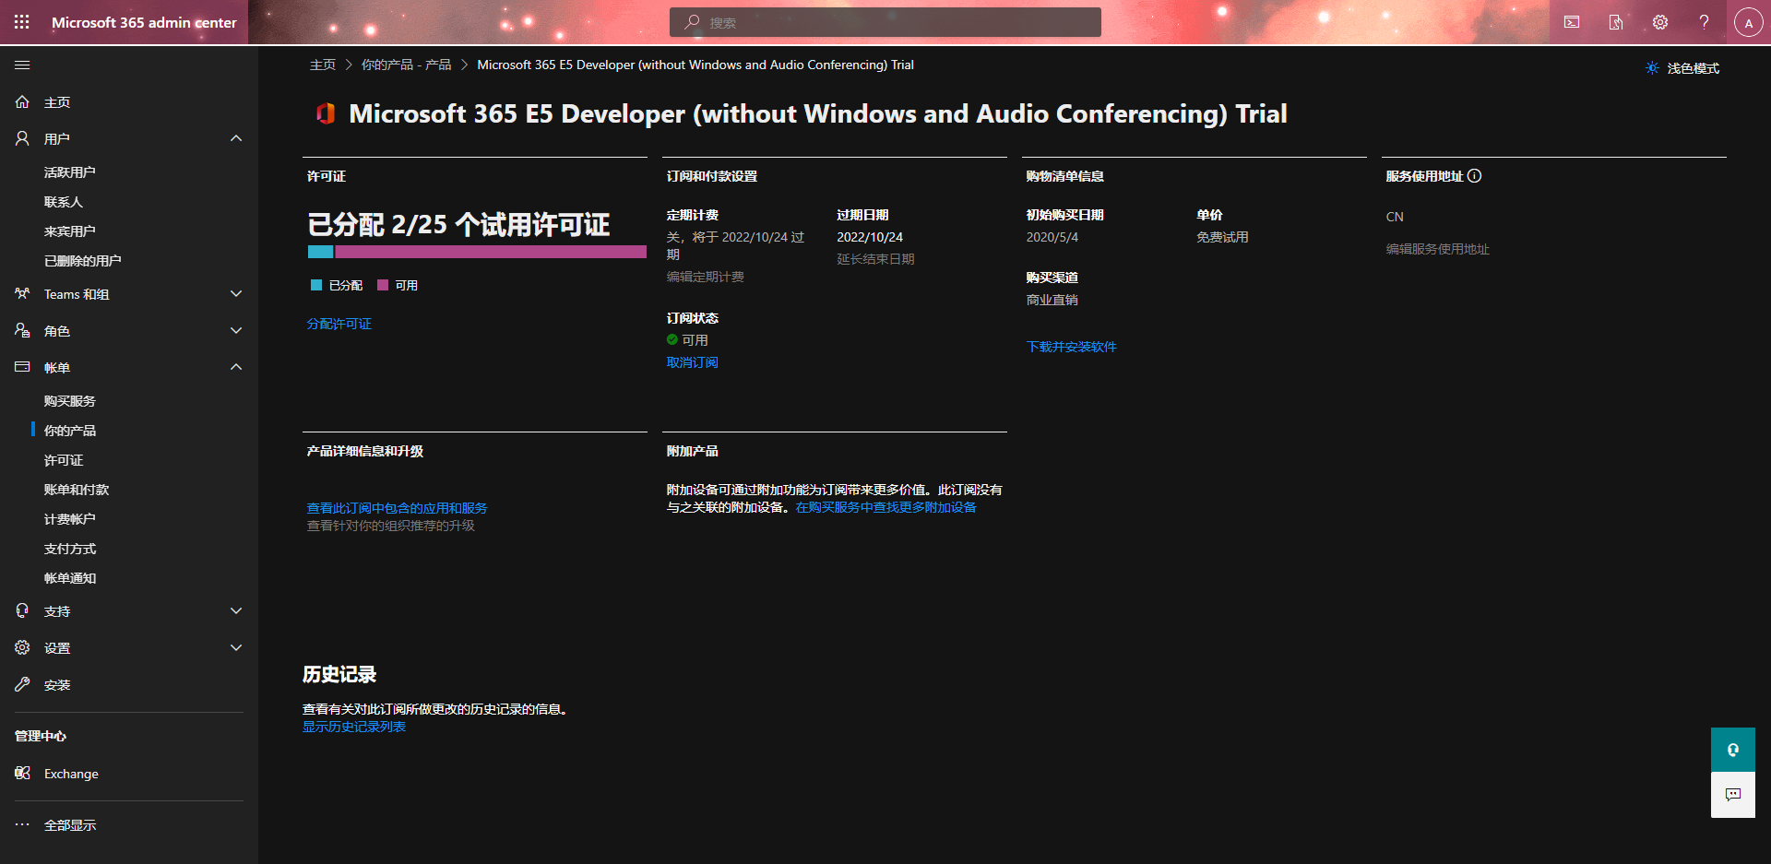Click the Users person icon in sidebar
Image resolution: width=1771 pixels, height=864 pixels.
(x=22, y=139)
